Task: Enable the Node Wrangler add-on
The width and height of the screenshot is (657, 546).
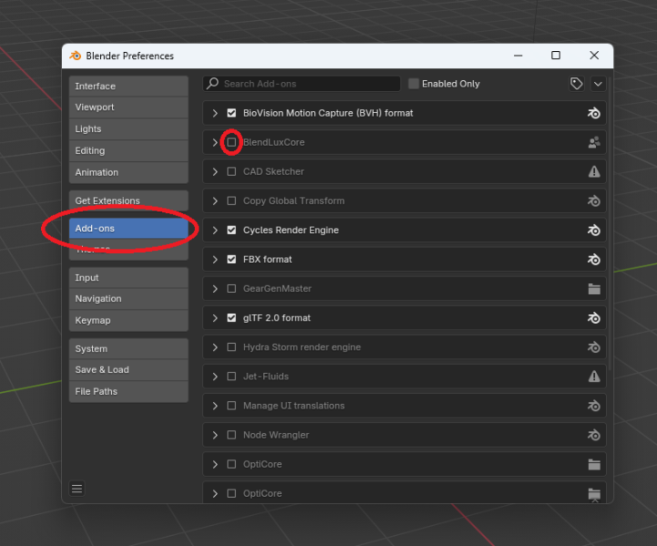Action: coord(231,435)
